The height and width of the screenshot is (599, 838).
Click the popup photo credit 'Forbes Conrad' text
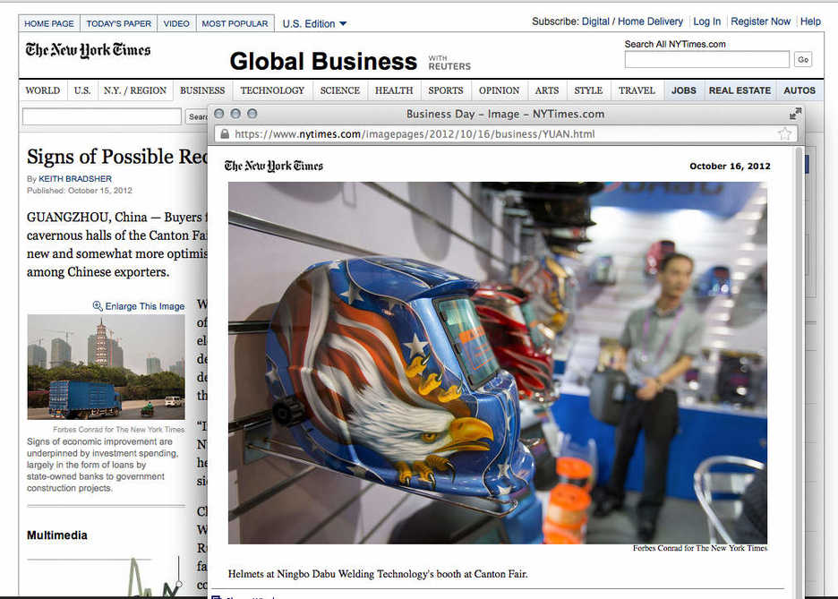(x=700, y=548)
